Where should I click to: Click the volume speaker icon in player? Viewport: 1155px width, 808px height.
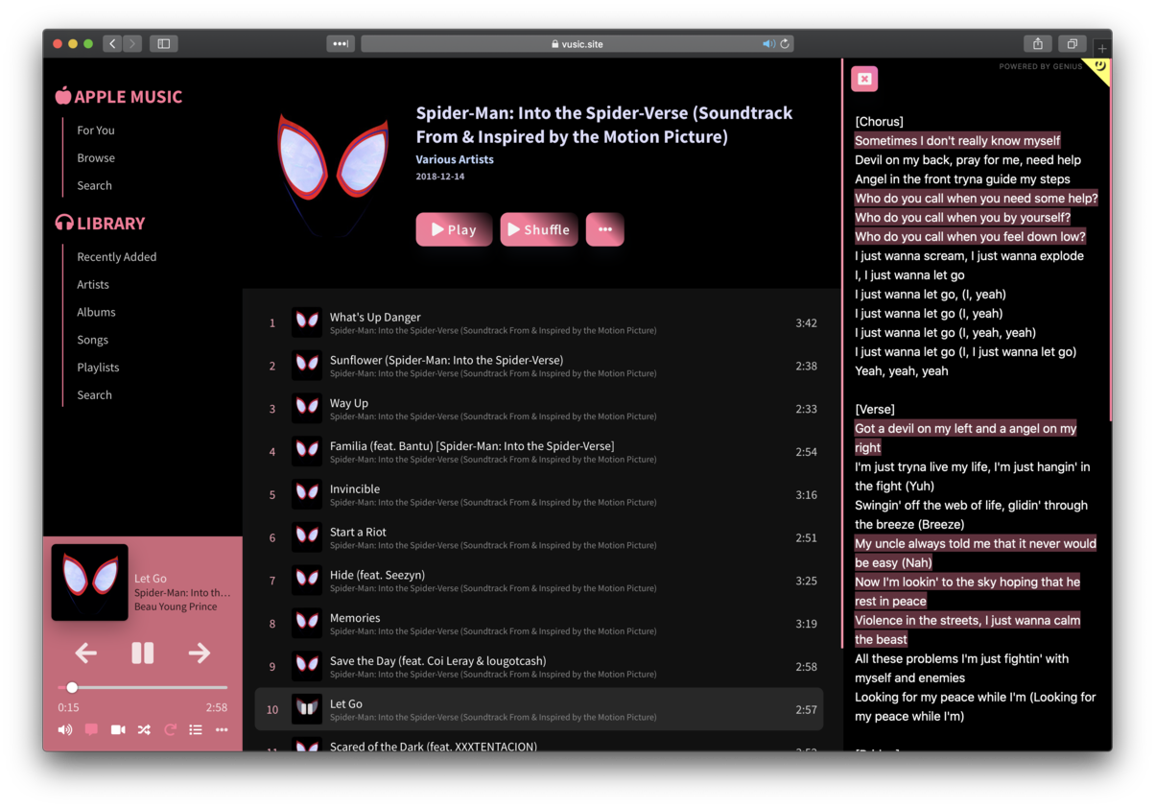point(65,730)
